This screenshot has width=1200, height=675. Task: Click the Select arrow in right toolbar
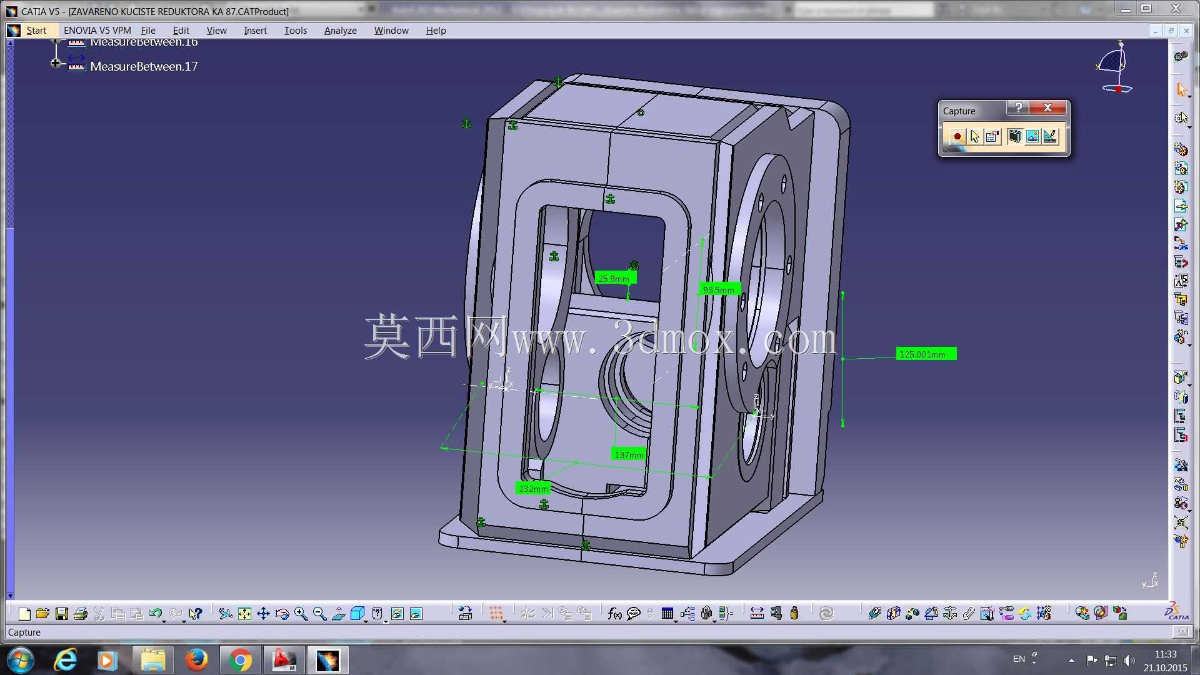click(1181, 89)
